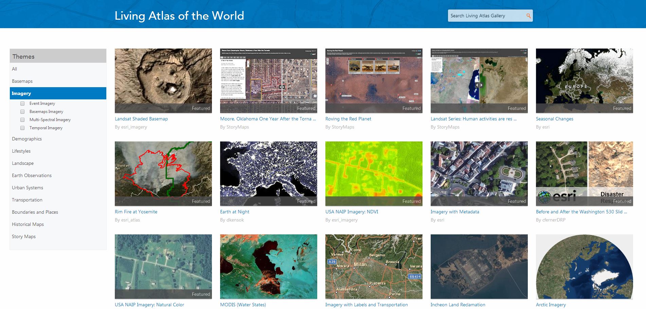
Task: Choose the Landscape theme
Action: tap(58, 163)
